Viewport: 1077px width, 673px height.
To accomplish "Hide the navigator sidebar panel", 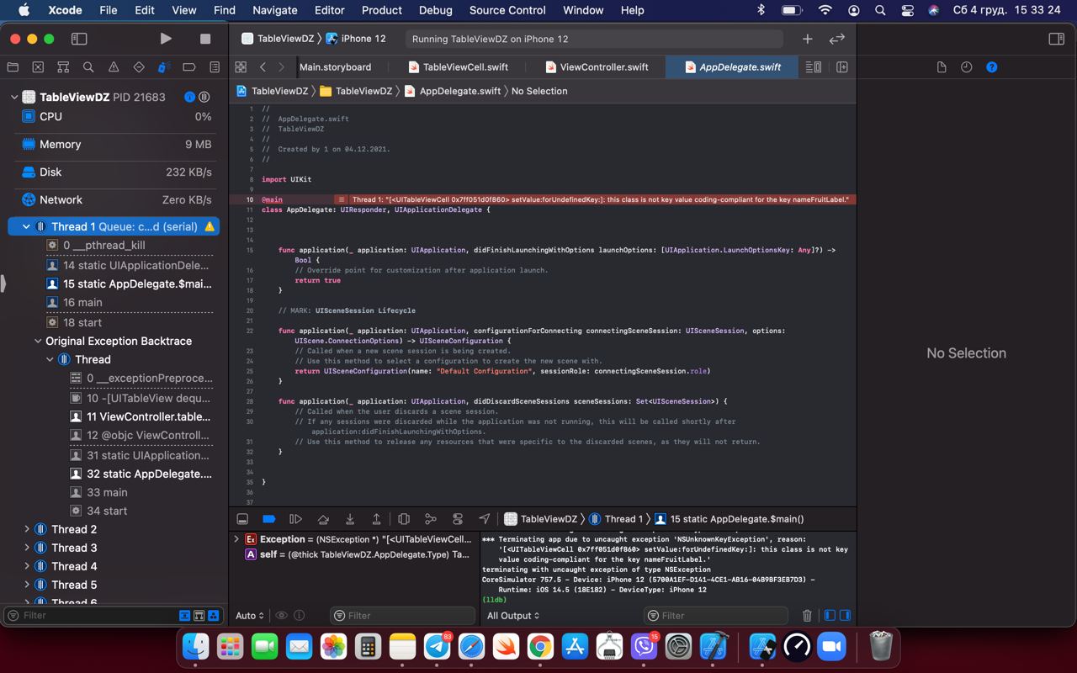I will pos(79,39).
